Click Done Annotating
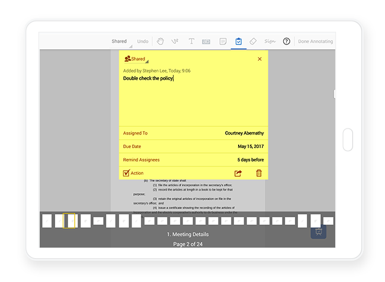This screenshot has width=385, height=282. pyautogui.click(x=316, y=41)
